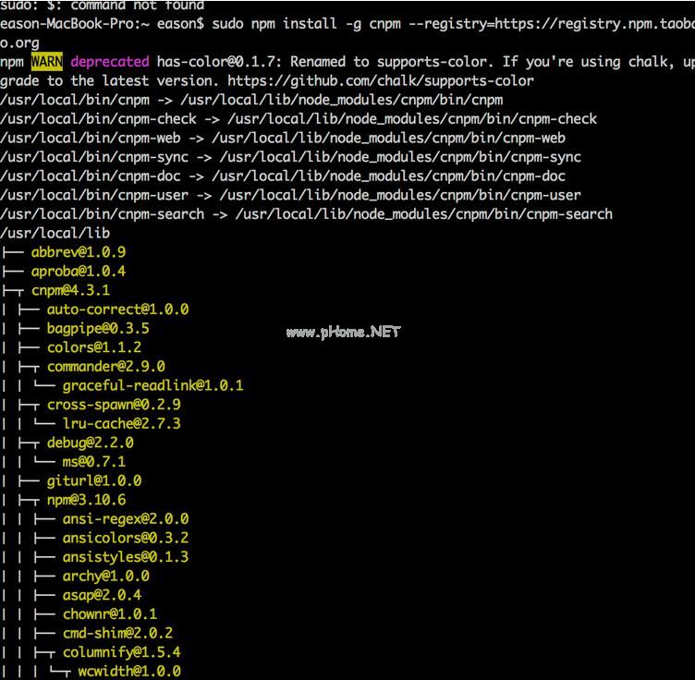Image resolution: width=695 pixels, height=680 pixels.
Task: Click the bagpipe@0.3.5 entry
Action: (98, 328)
